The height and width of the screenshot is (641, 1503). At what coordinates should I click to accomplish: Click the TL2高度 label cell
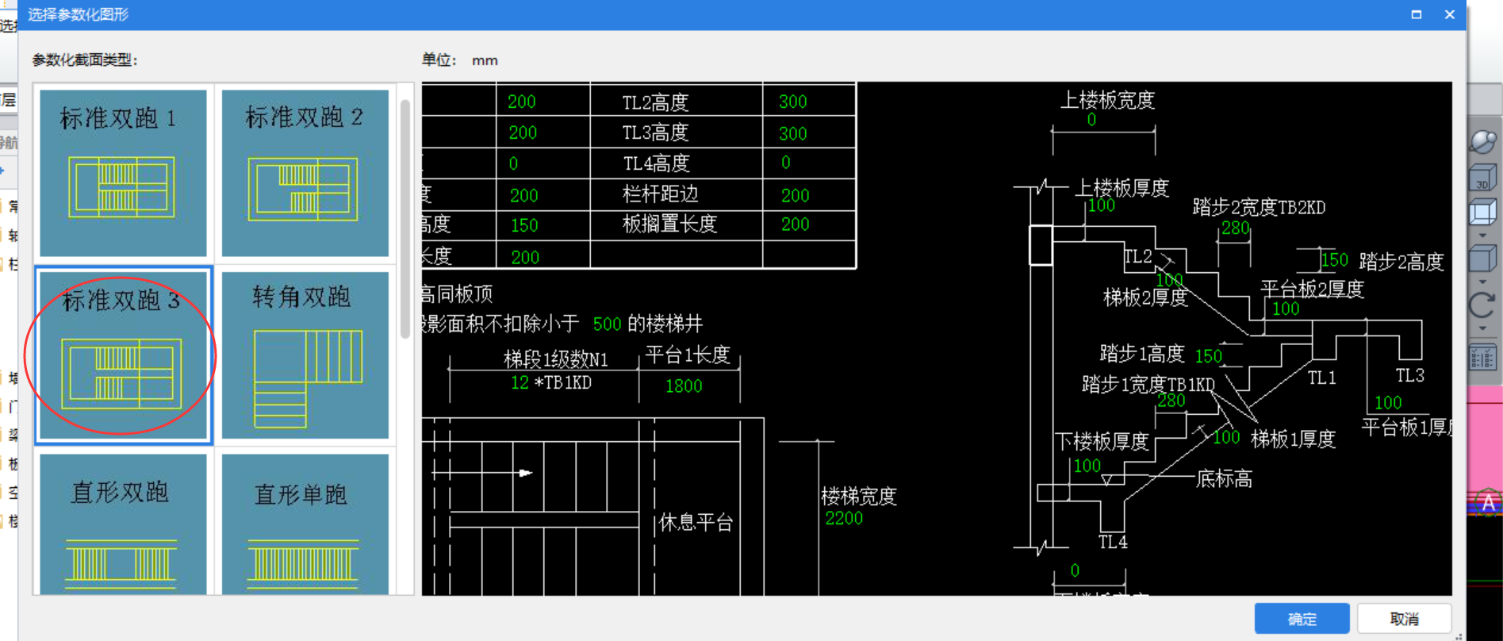655,102
